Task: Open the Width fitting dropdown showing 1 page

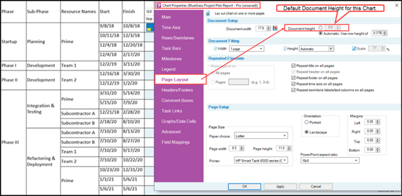Action: [x=247, y=48]
